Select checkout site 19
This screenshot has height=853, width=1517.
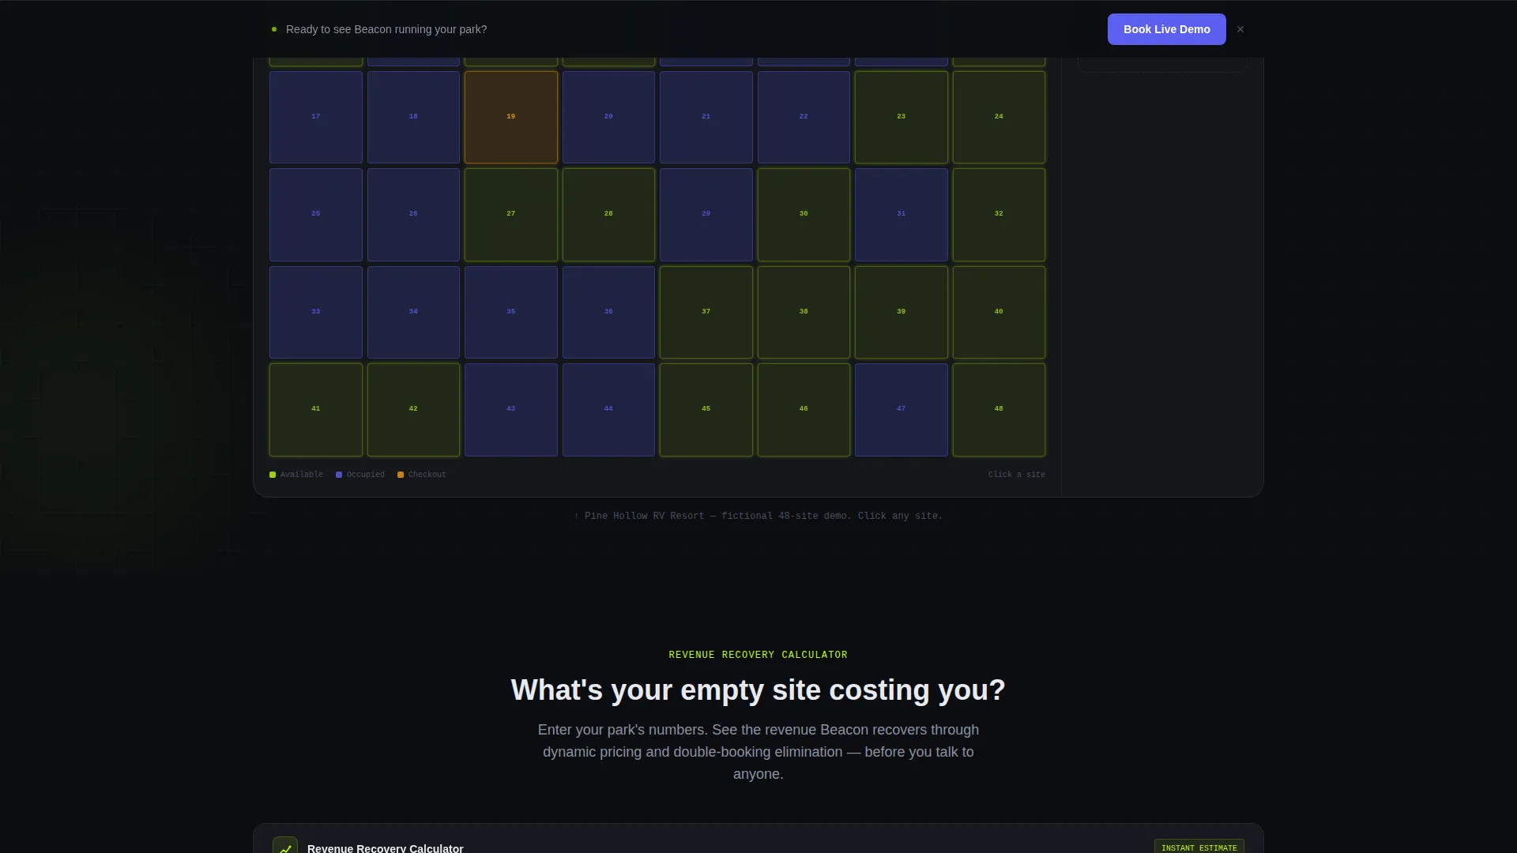[x=511, y=117]
